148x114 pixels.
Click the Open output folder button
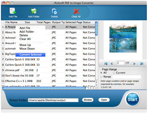coord(104,100)
